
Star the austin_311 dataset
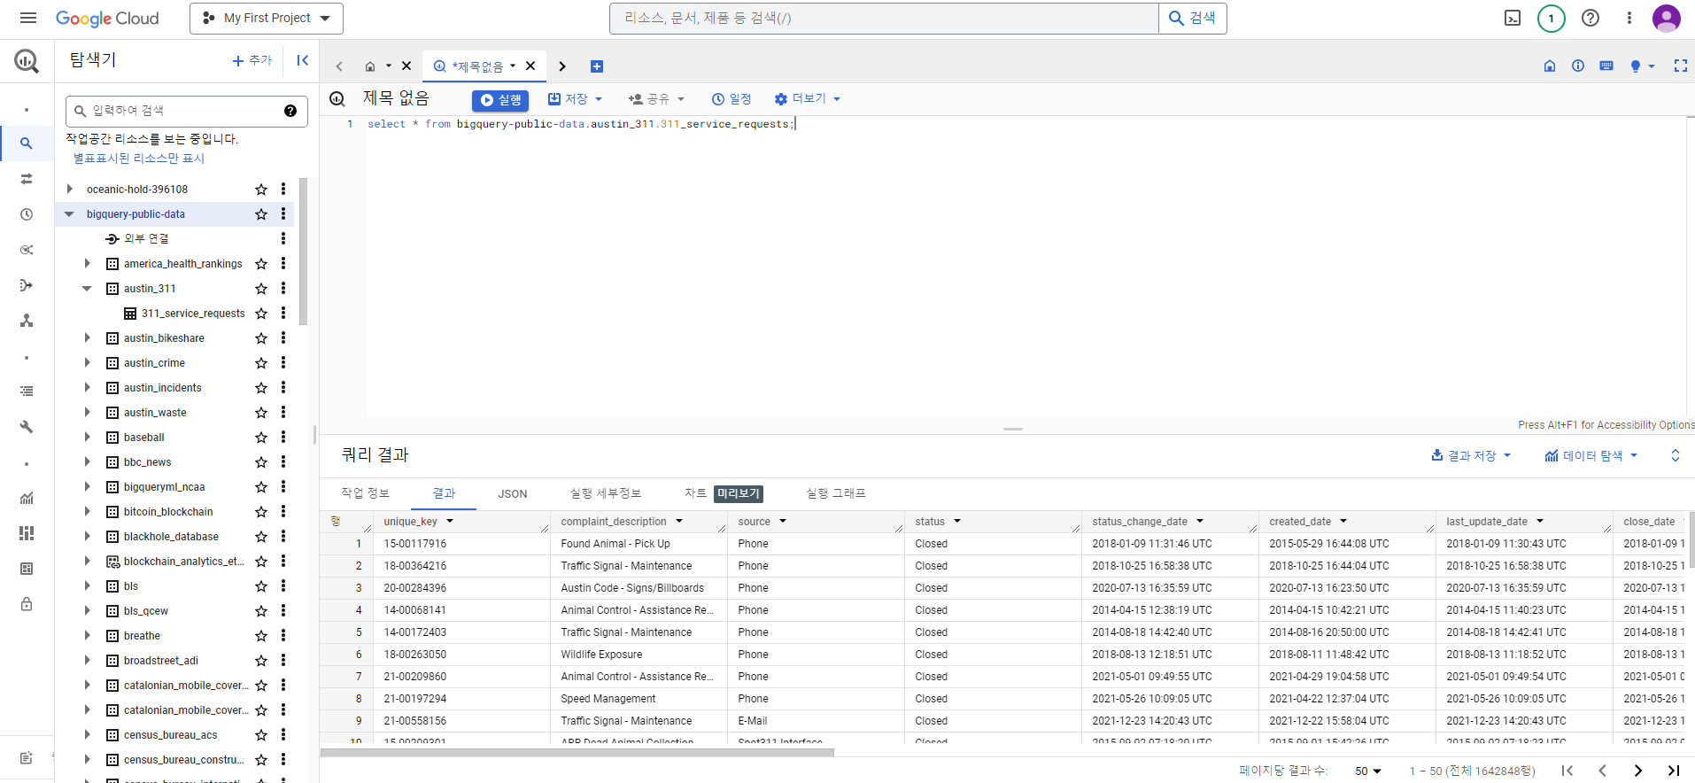point(261,289)
